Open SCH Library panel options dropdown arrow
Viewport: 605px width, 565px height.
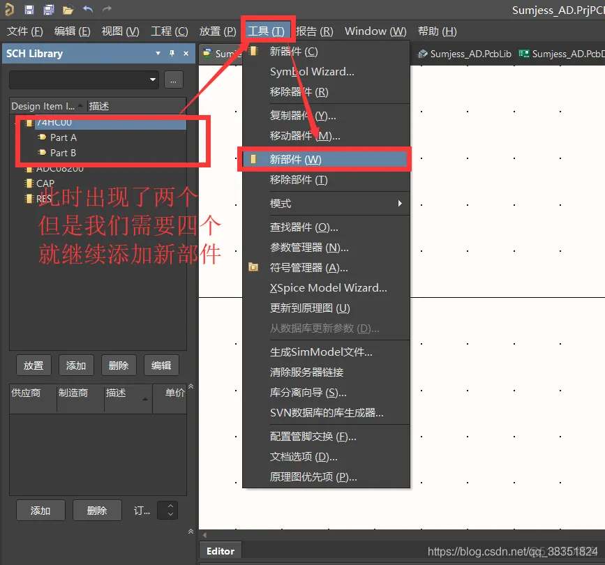coord(158,53)
